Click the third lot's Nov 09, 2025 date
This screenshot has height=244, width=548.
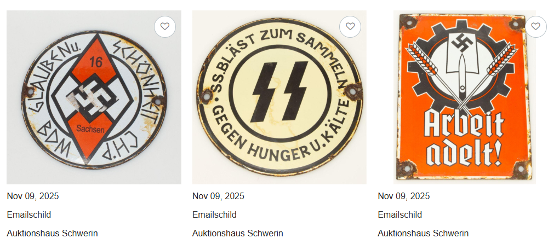[404, 196]
